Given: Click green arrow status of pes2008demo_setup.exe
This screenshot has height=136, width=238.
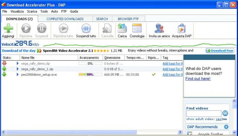Looking at the screenshot, I should (5, 74).
